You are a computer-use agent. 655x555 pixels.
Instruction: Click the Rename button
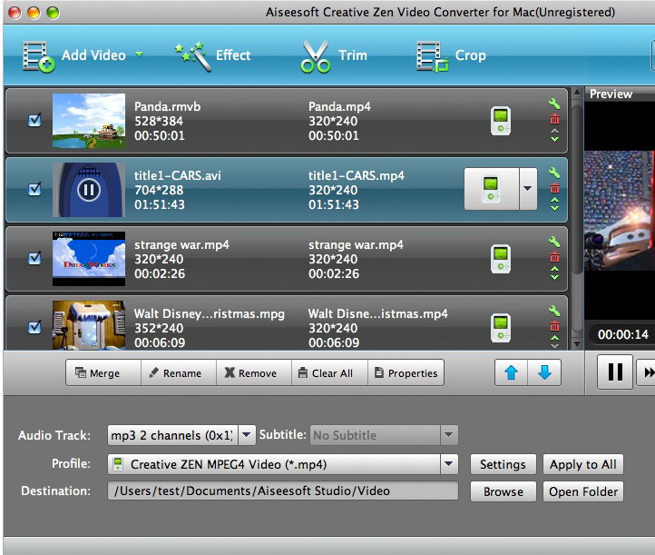(x=179, y=372)
